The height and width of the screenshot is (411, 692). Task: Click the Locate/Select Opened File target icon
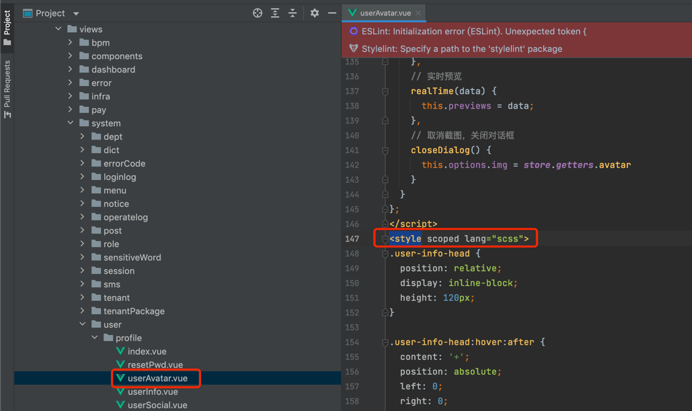tap(258, 13)
